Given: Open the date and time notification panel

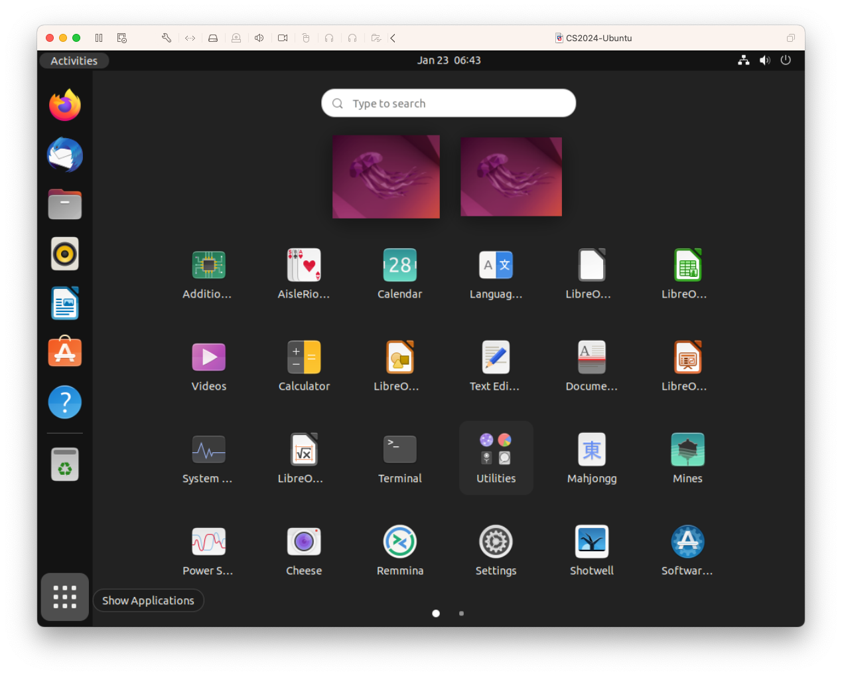Looking at the screenshot, I should (449, 60).
